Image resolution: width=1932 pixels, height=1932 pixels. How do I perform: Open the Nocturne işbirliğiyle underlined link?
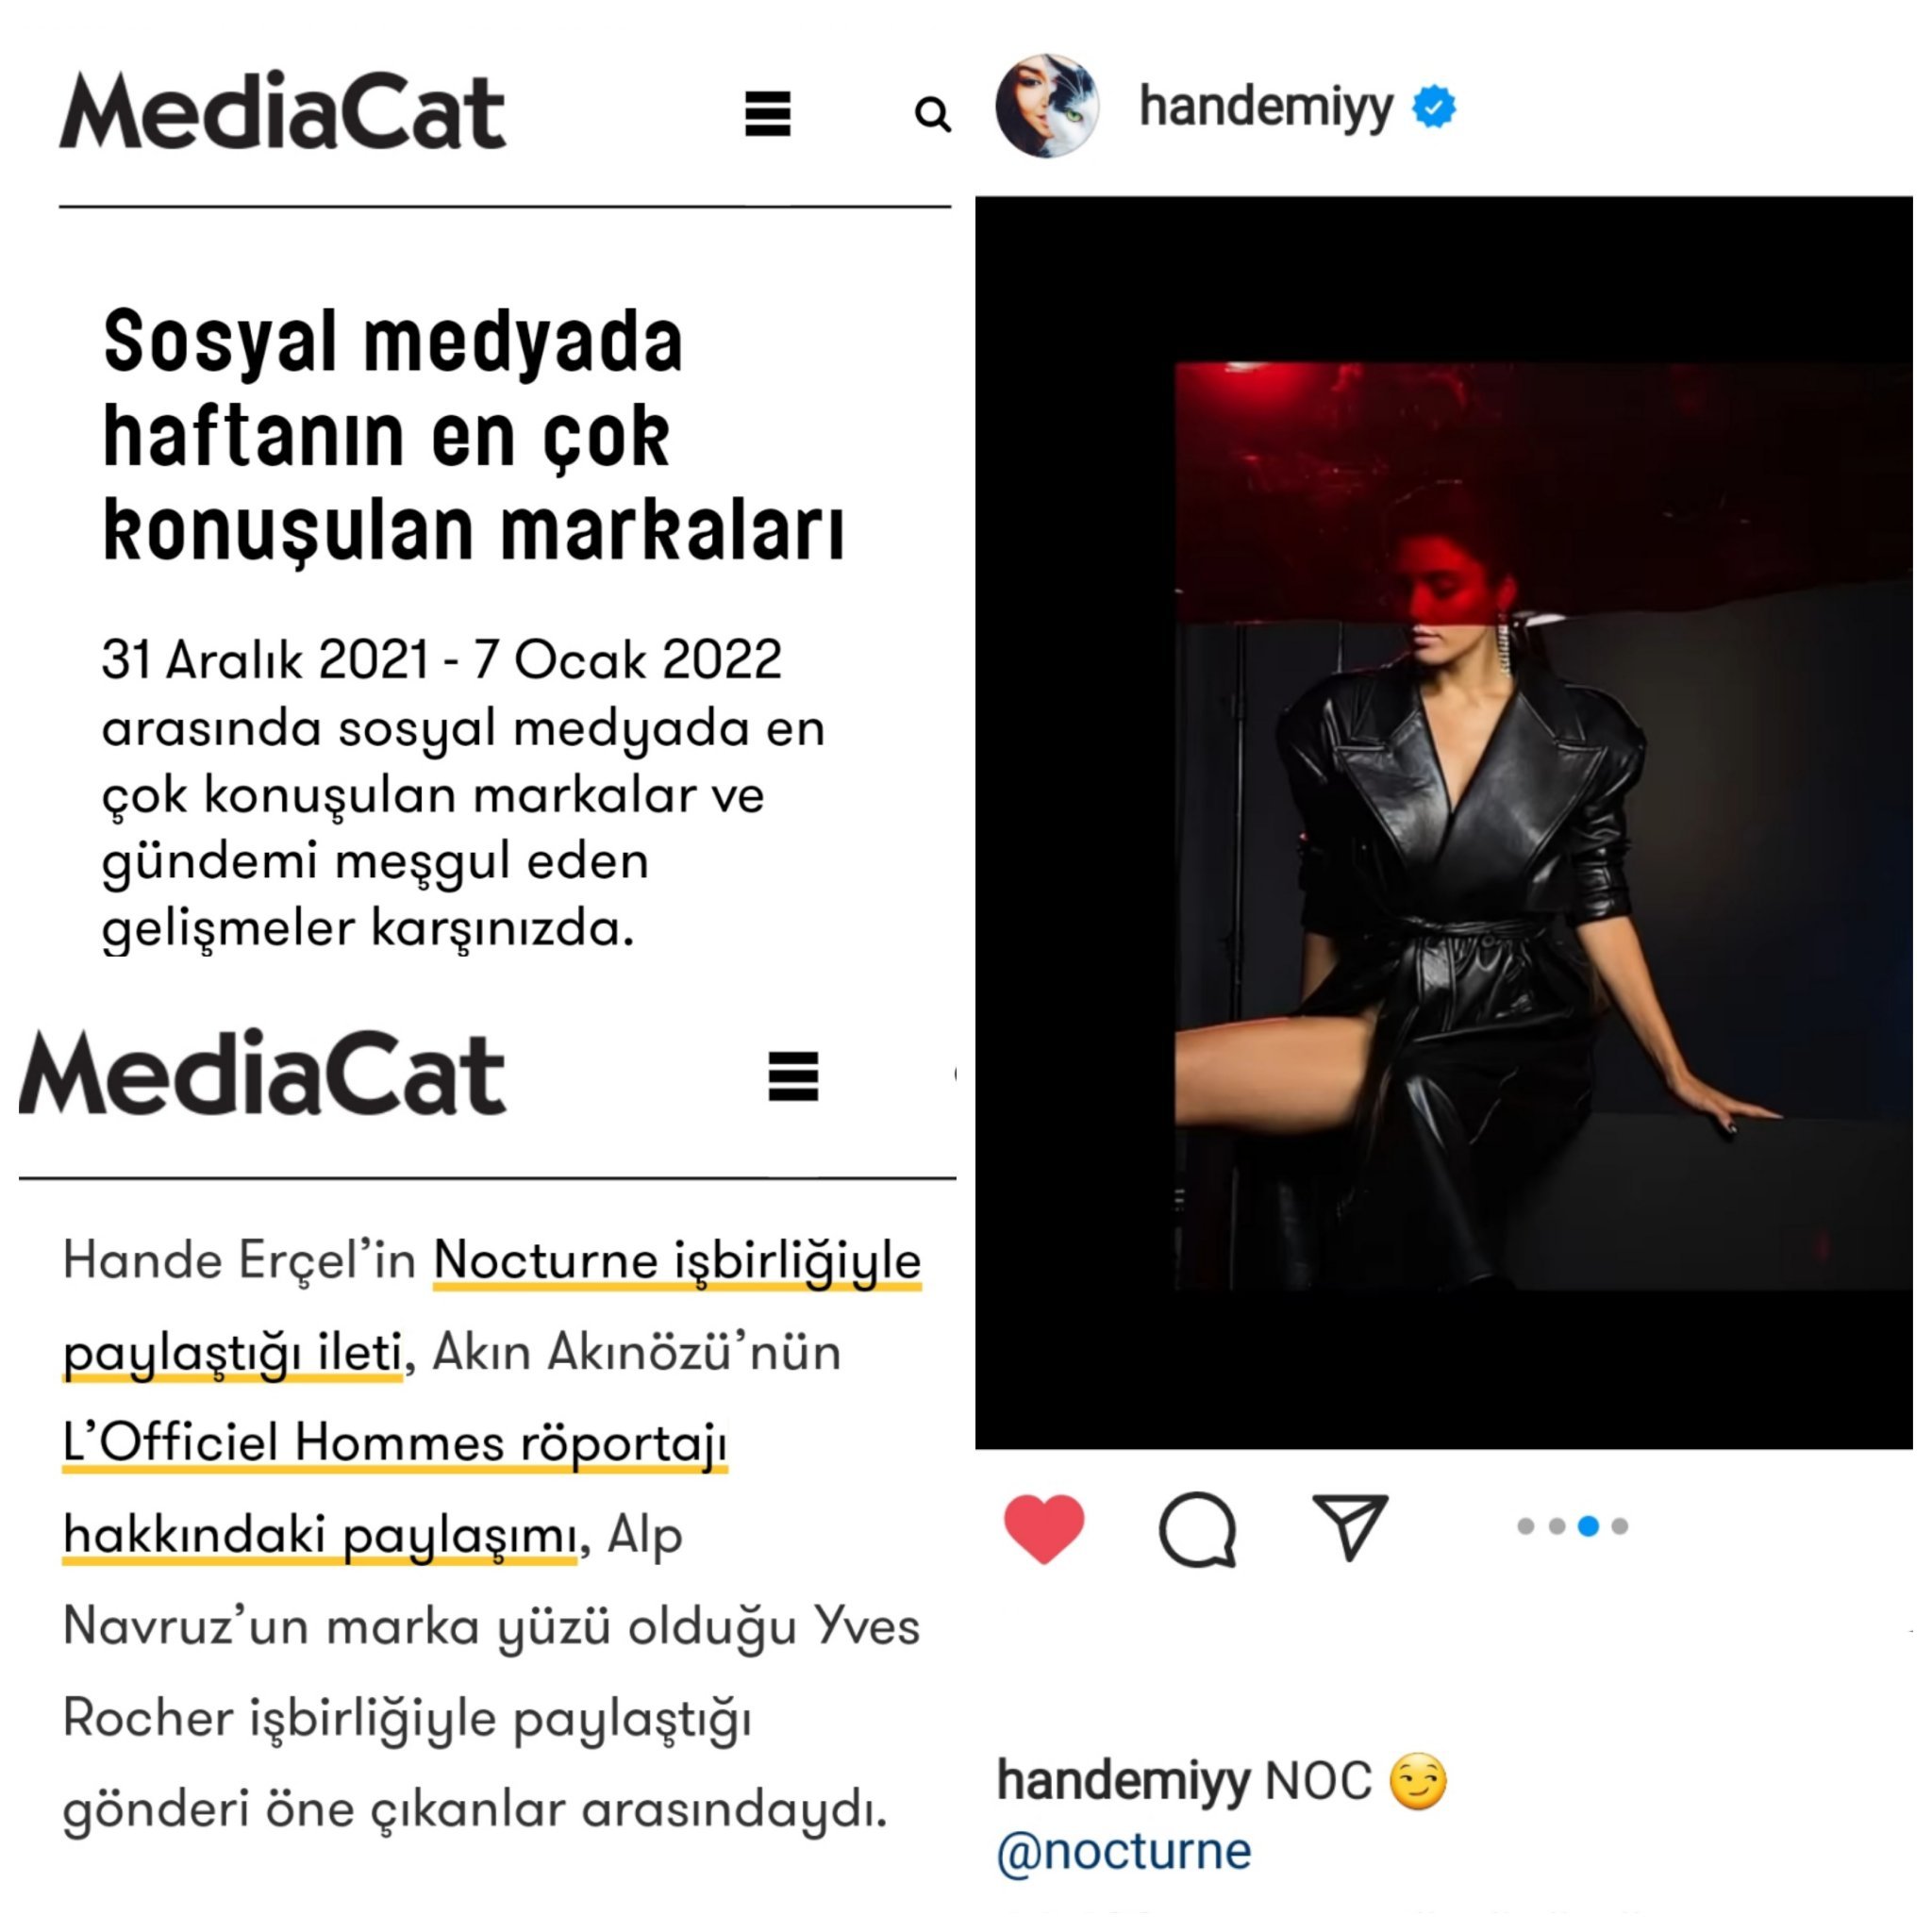click(677, 1260)
